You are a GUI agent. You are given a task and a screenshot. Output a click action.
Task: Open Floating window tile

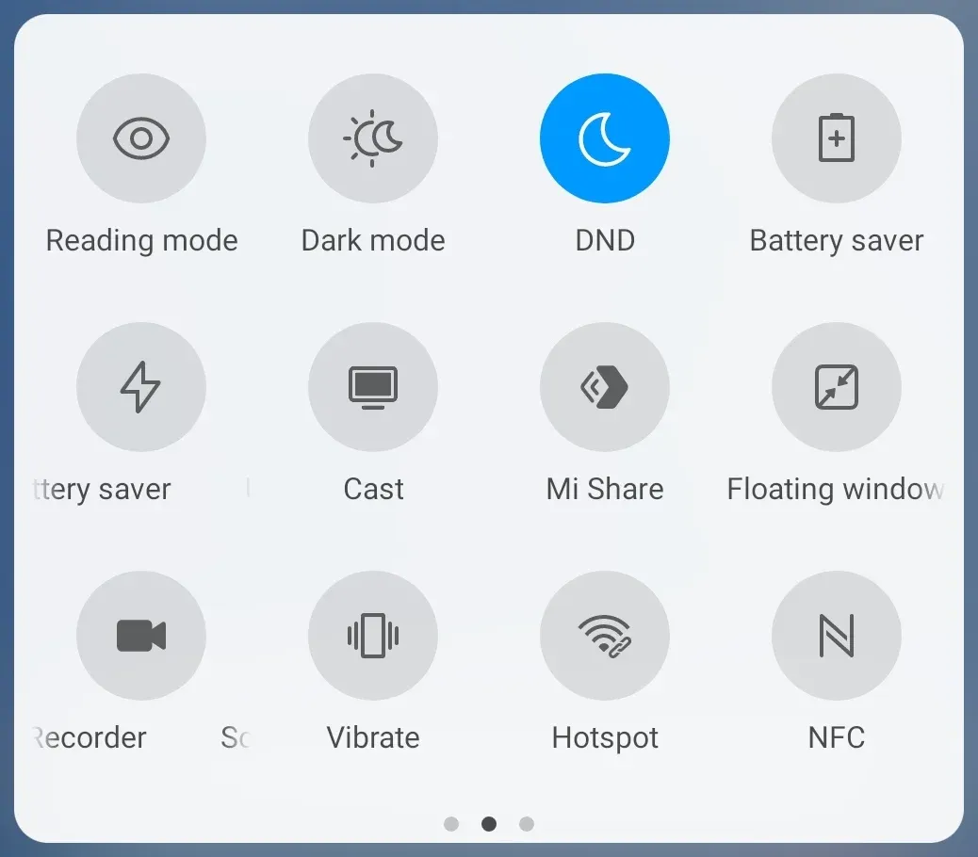pos(837,387)
